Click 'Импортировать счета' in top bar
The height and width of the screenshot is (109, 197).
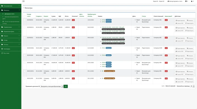coord(175,1)
